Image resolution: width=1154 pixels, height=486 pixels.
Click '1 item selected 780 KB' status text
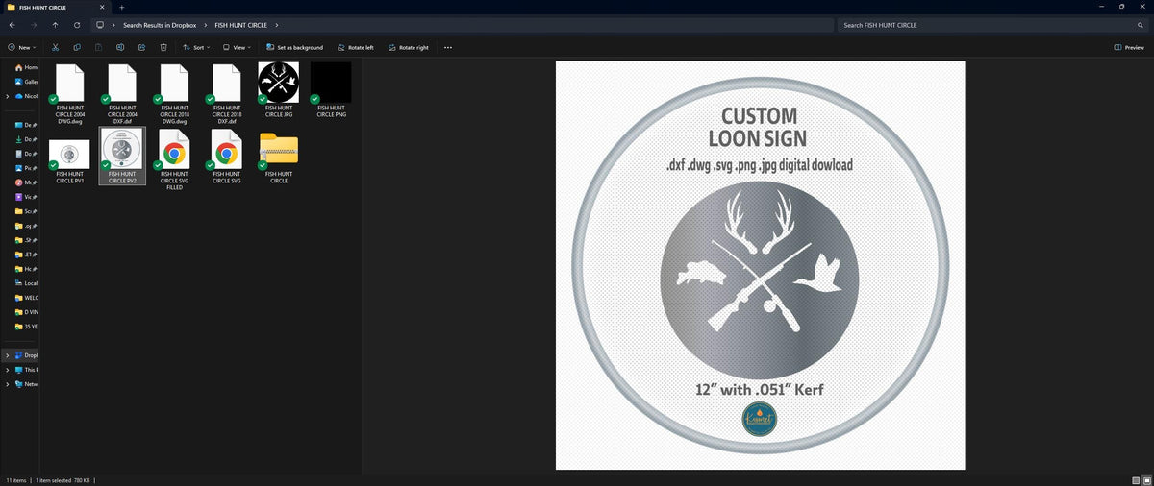pyautogui.click(x=63, y=479)
